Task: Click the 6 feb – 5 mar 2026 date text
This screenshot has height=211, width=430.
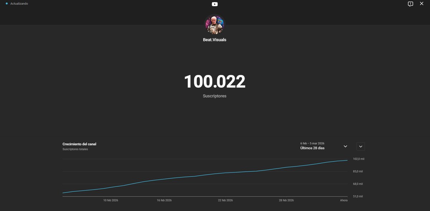Action: 312,143
